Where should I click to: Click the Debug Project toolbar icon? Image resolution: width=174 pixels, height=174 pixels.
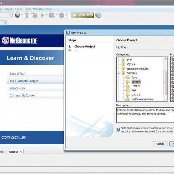pyautogui.click(x=52, y=15)
